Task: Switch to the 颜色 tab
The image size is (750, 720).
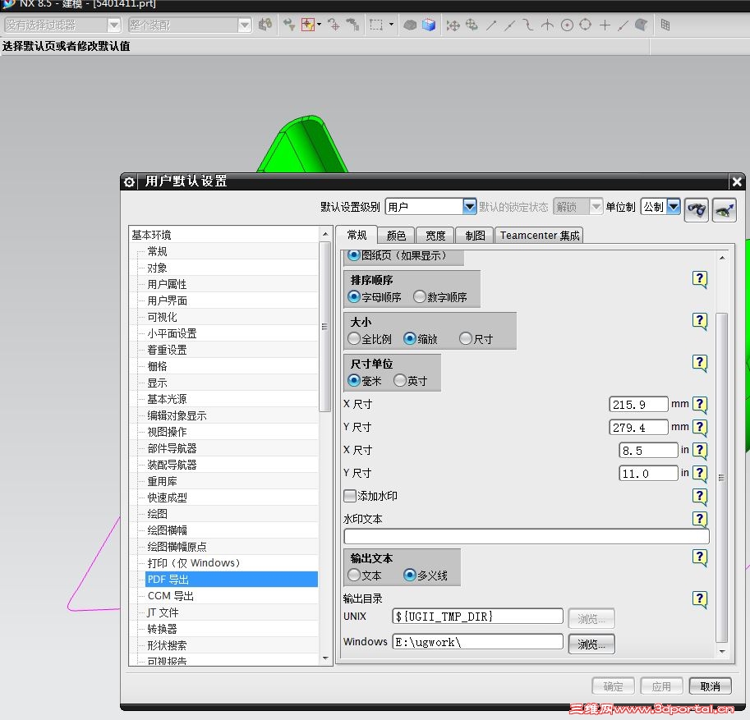Action: point(396,236)
